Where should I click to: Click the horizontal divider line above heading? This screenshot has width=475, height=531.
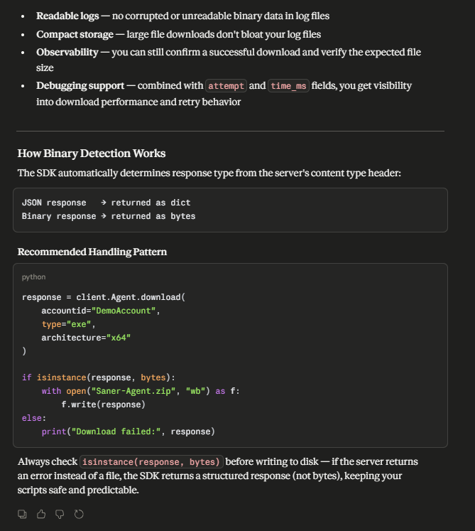coord(230,131)
